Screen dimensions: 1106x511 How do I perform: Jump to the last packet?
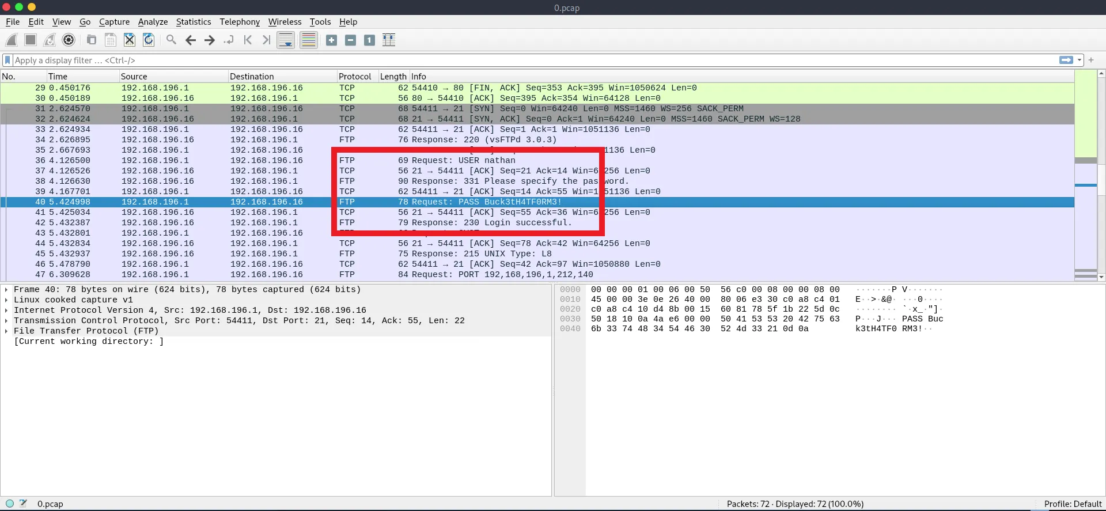click(267, 40)
